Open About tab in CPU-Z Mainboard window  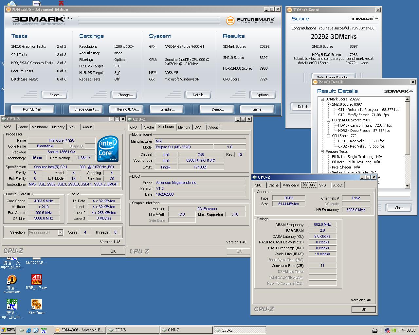click(x=213, y=127)
